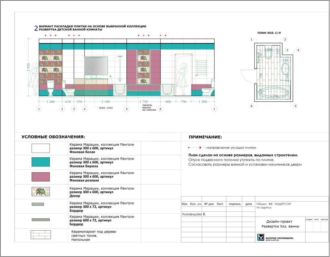Click the Лиховидова В. cell in title block
This screenshot has height=257, width=330.
pos(194,214)
